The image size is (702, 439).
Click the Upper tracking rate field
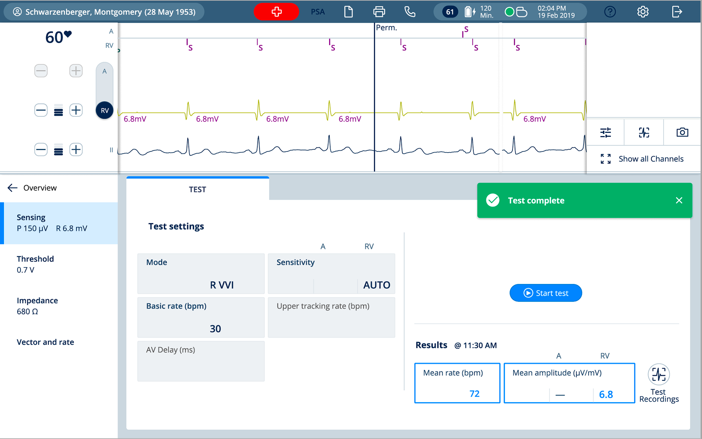(x=331, y=317)
